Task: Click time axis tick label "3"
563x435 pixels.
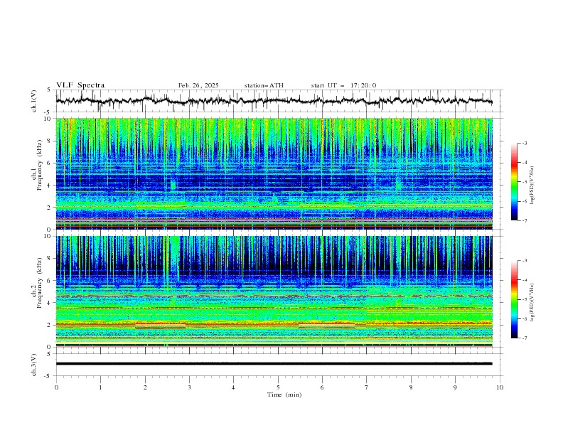Action: pyautogui.click(x=189, y=387)
